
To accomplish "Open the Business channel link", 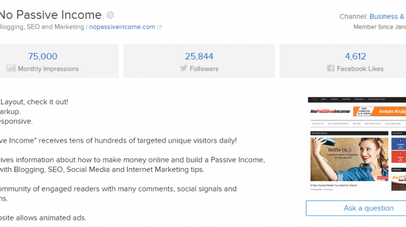I will click(x=388, y=17).
